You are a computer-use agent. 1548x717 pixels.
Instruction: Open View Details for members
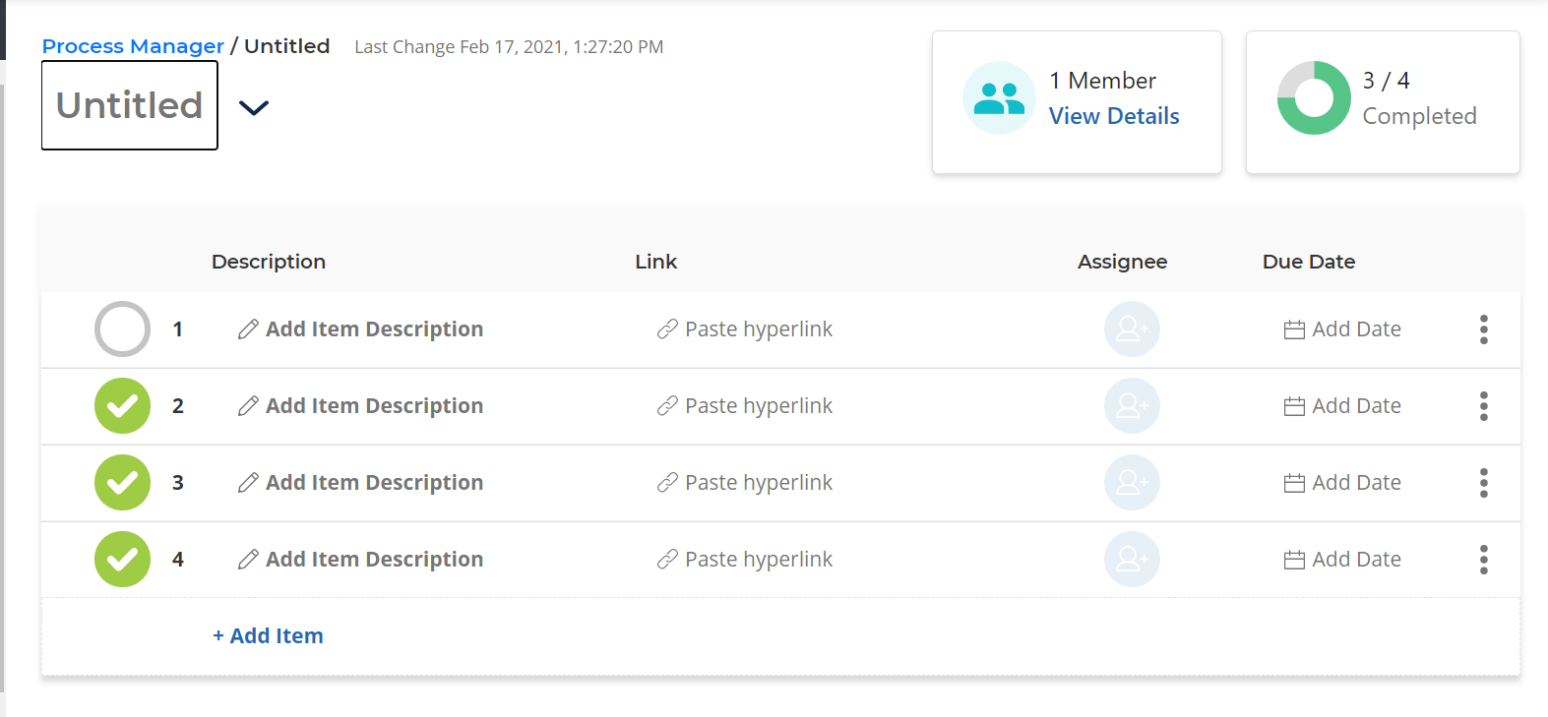[x=1113, y=116]
